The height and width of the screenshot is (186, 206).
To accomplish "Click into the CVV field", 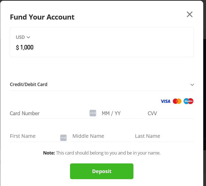I will 170,113.
